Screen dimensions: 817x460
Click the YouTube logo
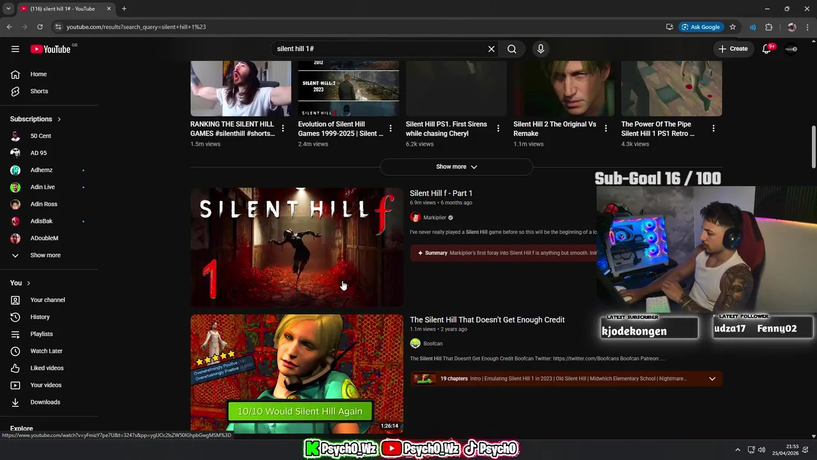(x=50, y=49)
